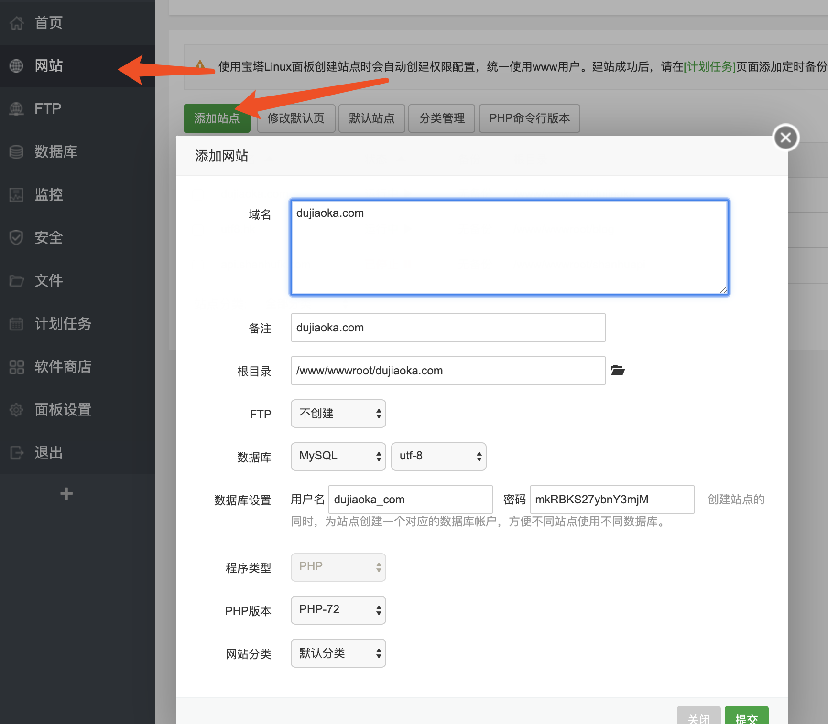This screenshot has width=828, height=724.
Task: Open the FTP 不创建 dropdown
Action: [x=338, y=414]
